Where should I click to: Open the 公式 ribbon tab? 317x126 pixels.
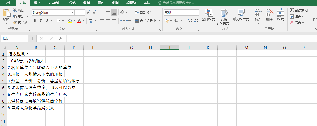(x=72, y=3)
